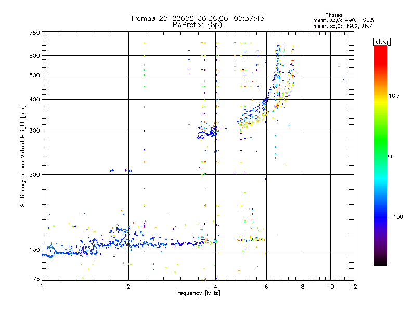Click the '[deg]' colorbar label
Image resolution: width=416 pixels, height=312 pixels.
click(382, 42)
